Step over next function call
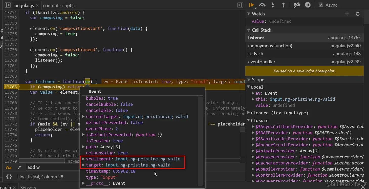The width and height of the screenshot is (369, 189). 262,5
